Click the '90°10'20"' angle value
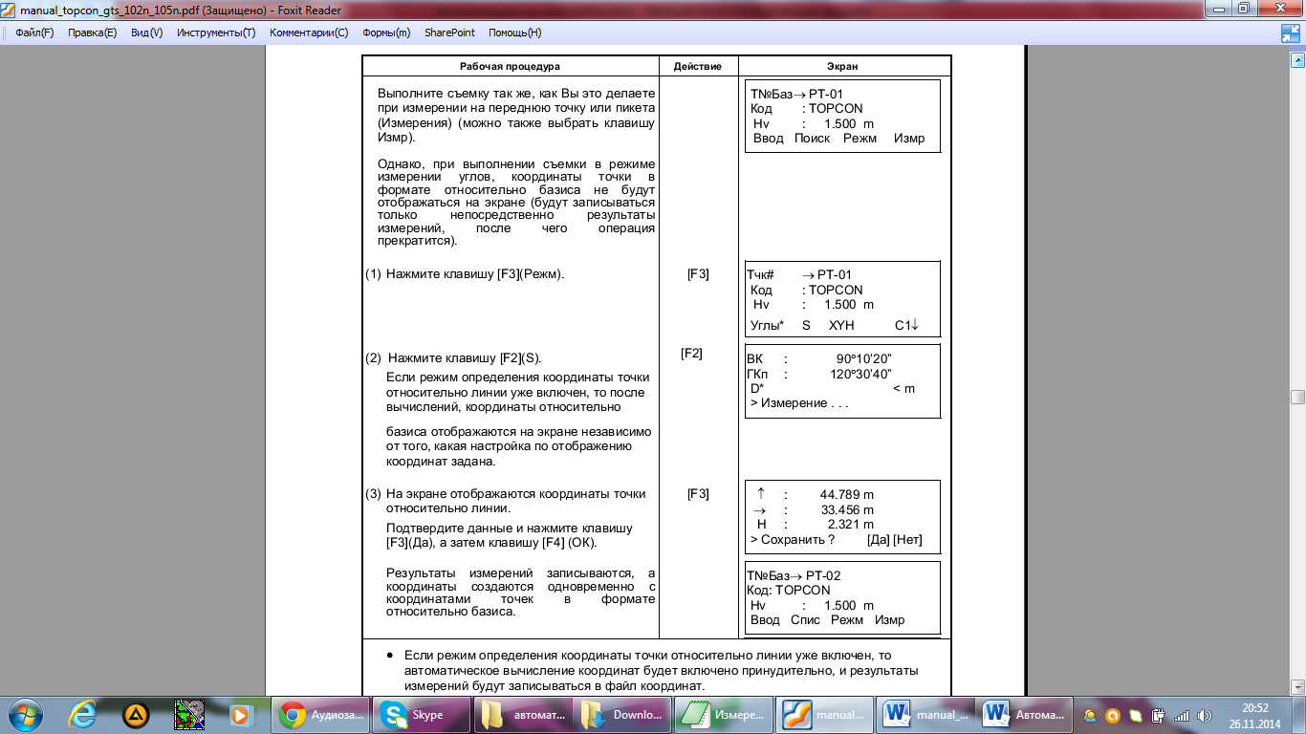The image size is (1306, 734). click(x=863, y=359)
